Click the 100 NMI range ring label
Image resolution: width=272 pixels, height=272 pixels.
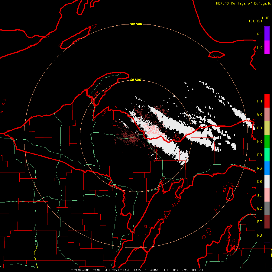coord(136,24)
